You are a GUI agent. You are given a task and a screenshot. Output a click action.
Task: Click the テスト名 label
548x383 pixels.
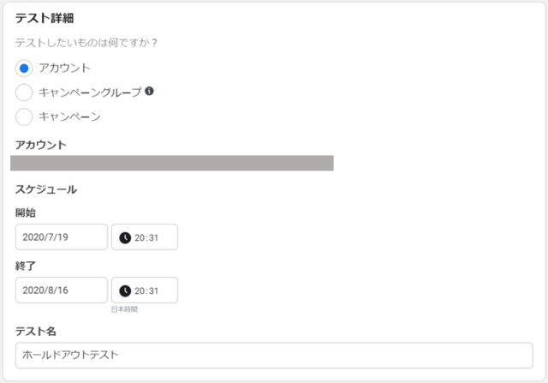36,331
